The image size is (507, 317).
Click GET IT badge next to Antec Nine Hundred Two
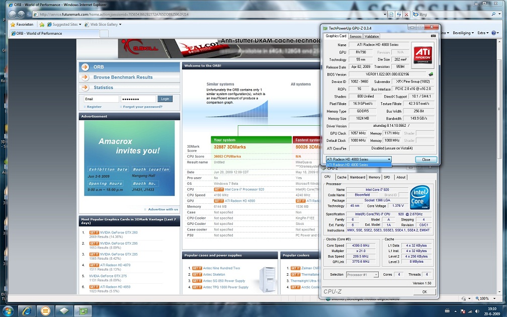pos(197,268)
